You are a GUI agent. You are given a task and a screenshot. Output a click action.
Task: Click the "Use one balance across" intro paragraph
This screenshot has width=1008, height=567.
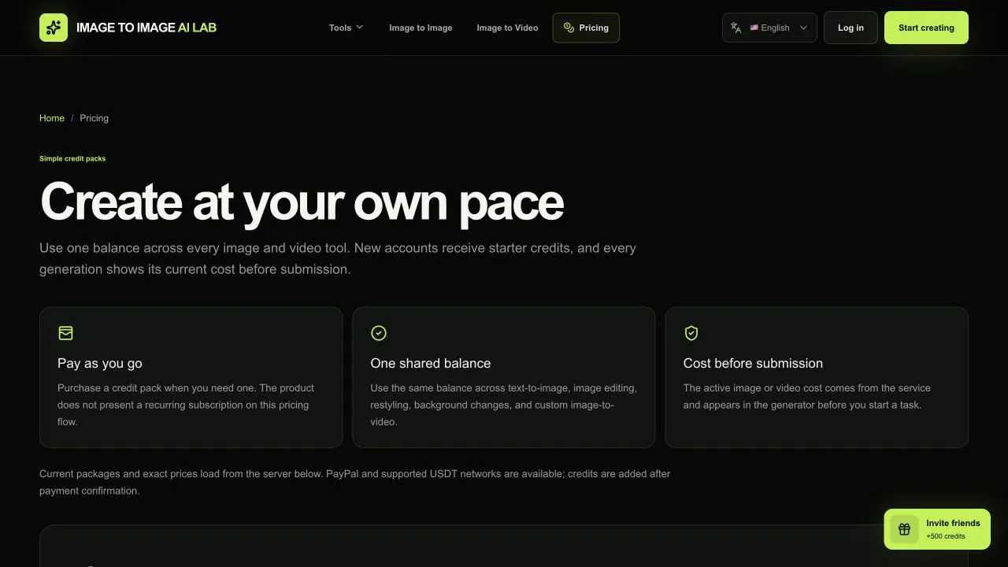point(338,258)
